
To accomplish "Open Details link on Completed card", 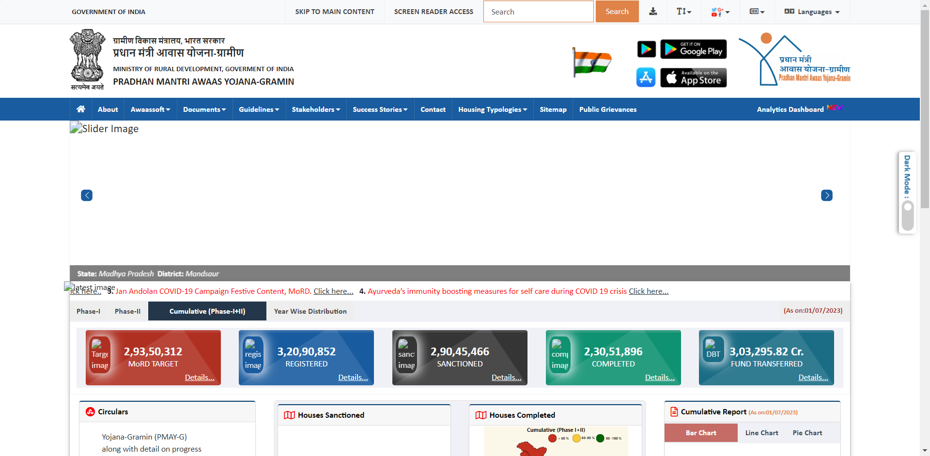I will pos(660,377).
